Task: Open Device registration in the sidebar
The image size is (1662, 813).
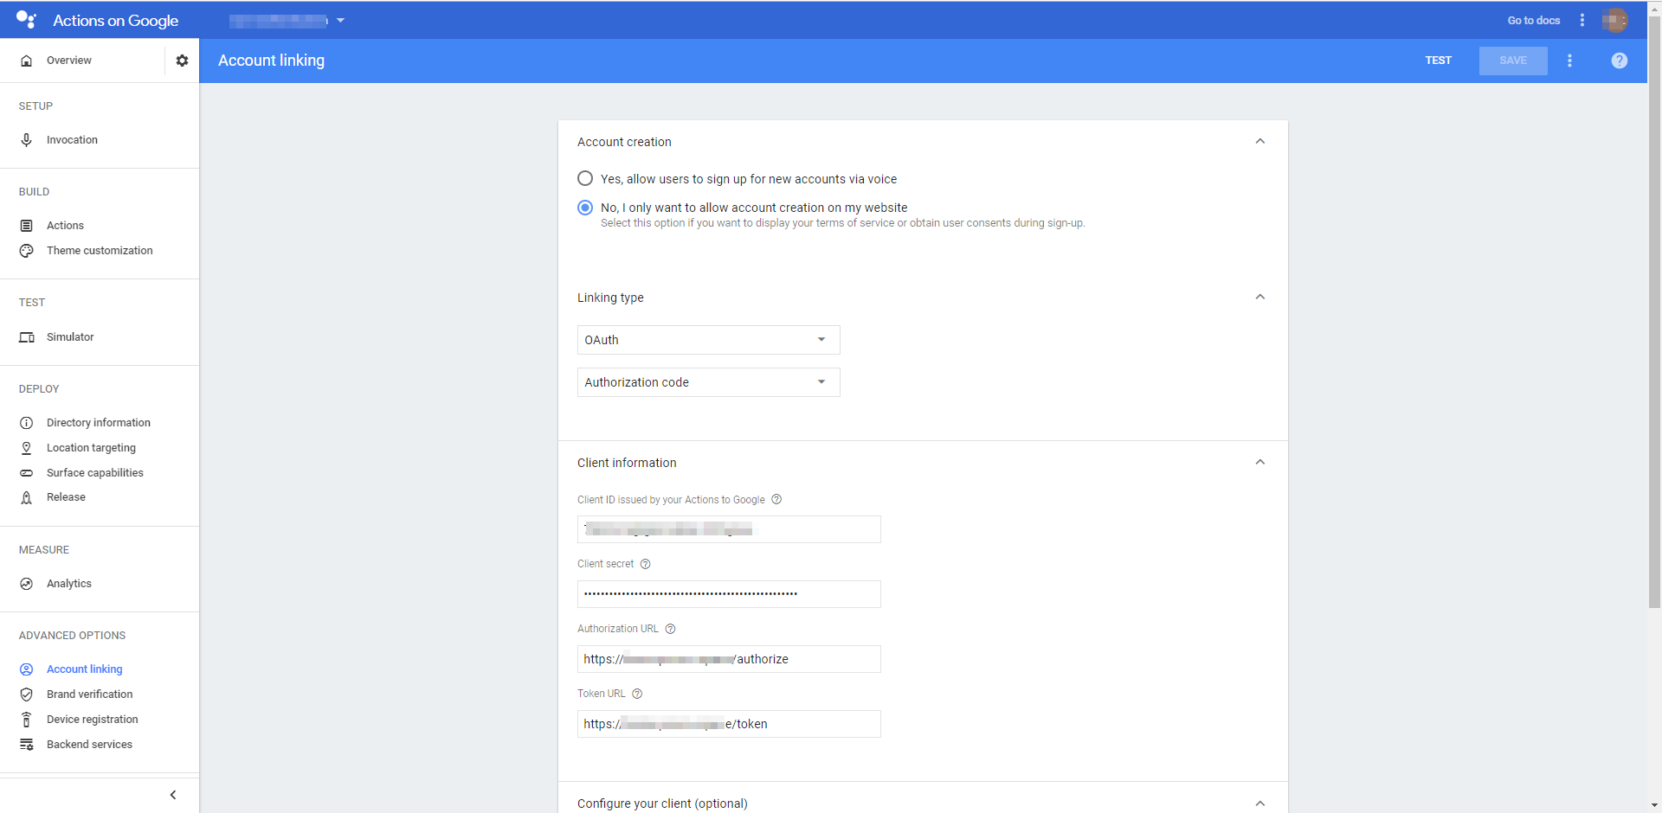Action: point(93,720)
